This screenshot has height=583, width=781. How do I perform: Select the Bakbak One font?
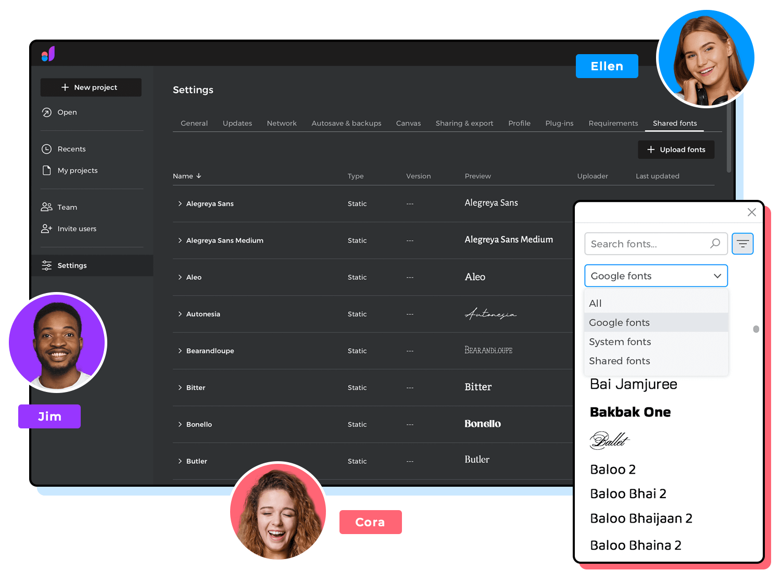(x=631, y=412)
